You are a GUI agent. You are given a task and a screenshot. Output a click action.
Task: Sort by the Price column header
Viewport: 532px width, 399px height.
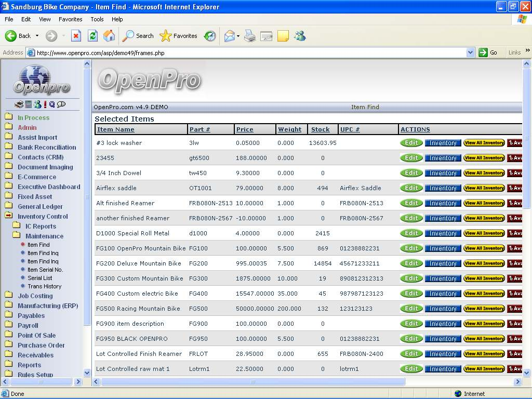point(245,129)
